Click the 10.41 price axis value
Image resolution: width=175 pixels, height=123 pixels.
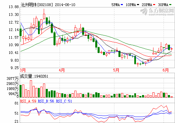tap(14, 53)
